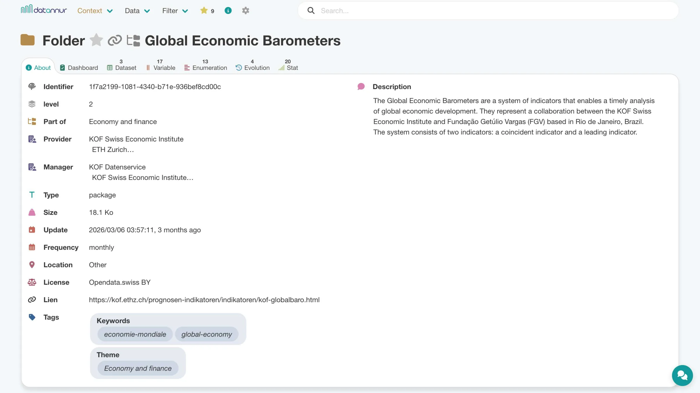700x393 pixels.
Task: Open the settings gear icon
Action: pos(246,10)
